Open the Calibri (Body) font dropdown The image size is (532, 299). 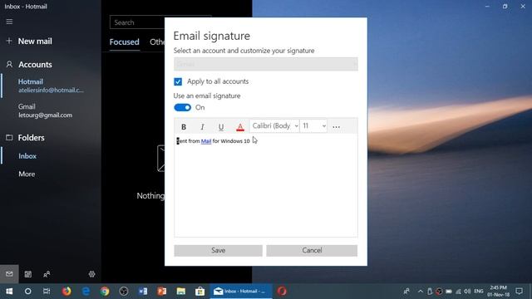pos(274,126)
